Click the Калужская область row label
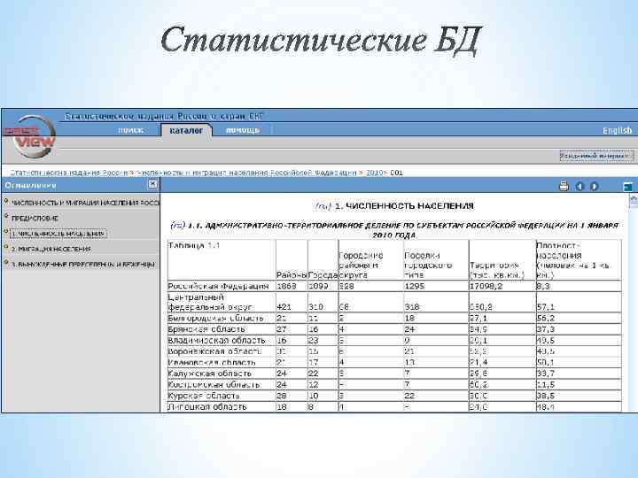The width and height of the screenshot is (638, 478). tap(209, 374)
